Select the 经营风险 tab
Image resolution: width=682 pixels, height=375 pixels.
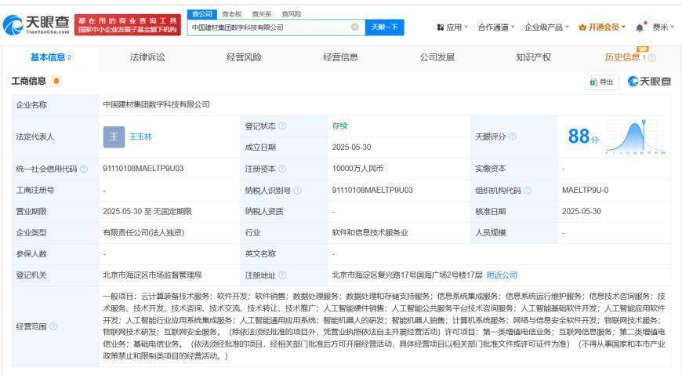(244, 57)
